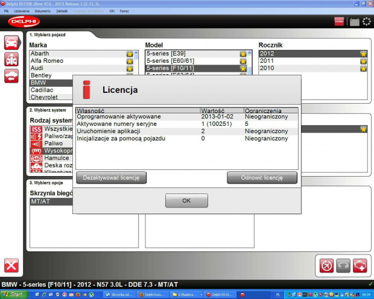Open the Dokumenty menu
This screenshot has width=374, height=299.
[43, 11]
